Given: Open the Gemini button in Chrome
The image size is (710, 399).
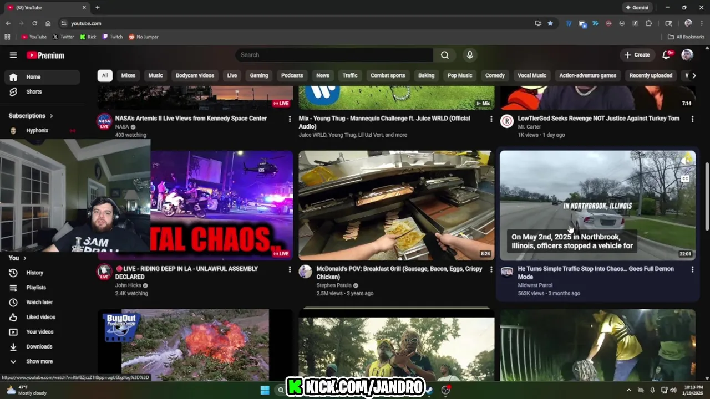Looking at the screenshot, I should [x=637, y=8].
